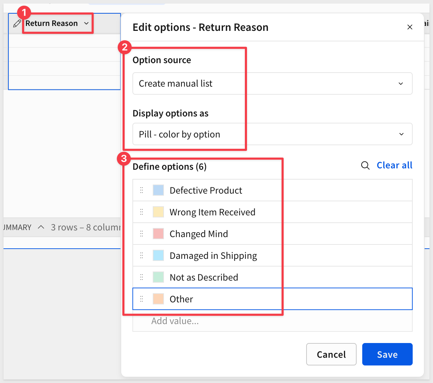Click the pencil edit icon beside Return Reason
Viewport: 433px width, 383px height.
pyautogui.click(x=17, y=23)
